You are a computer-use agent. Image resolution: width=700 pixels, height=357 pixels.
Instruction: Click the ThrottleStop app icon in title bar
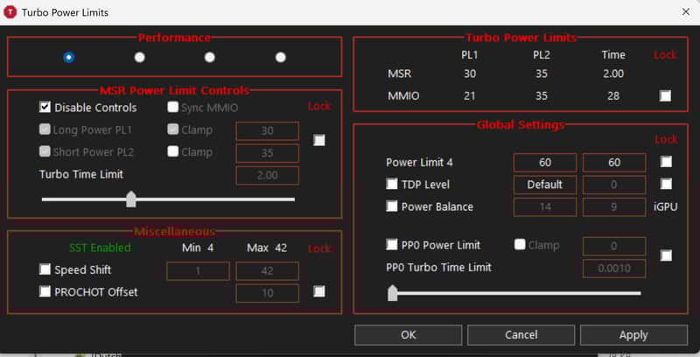click(x=10, y=12)
